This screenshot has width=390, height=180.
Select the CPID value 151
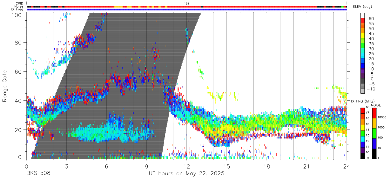click(x=187, y=3)
